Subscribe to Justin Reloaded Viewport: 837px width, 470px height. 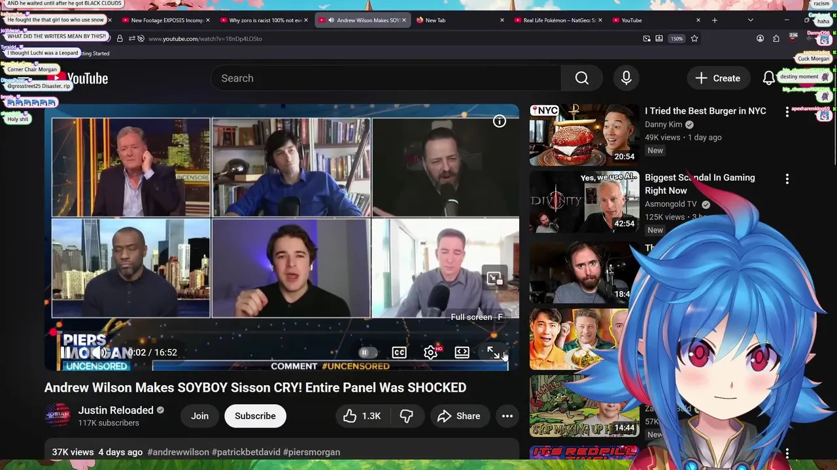(255, 416)
